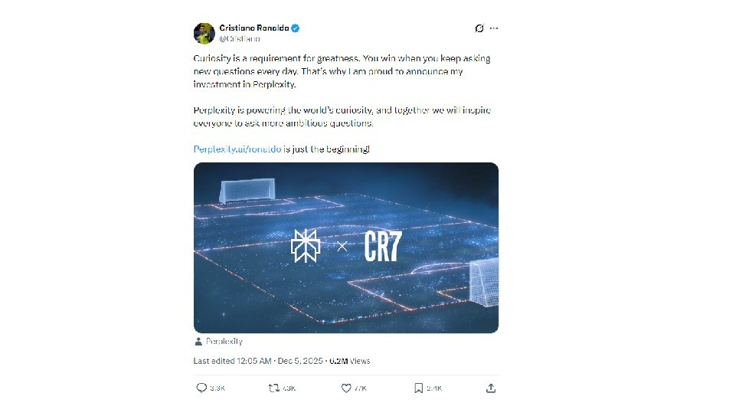The height and width of the screenshot is (416, 752).
Task: Bookmark this post
Action: point(418,388)
